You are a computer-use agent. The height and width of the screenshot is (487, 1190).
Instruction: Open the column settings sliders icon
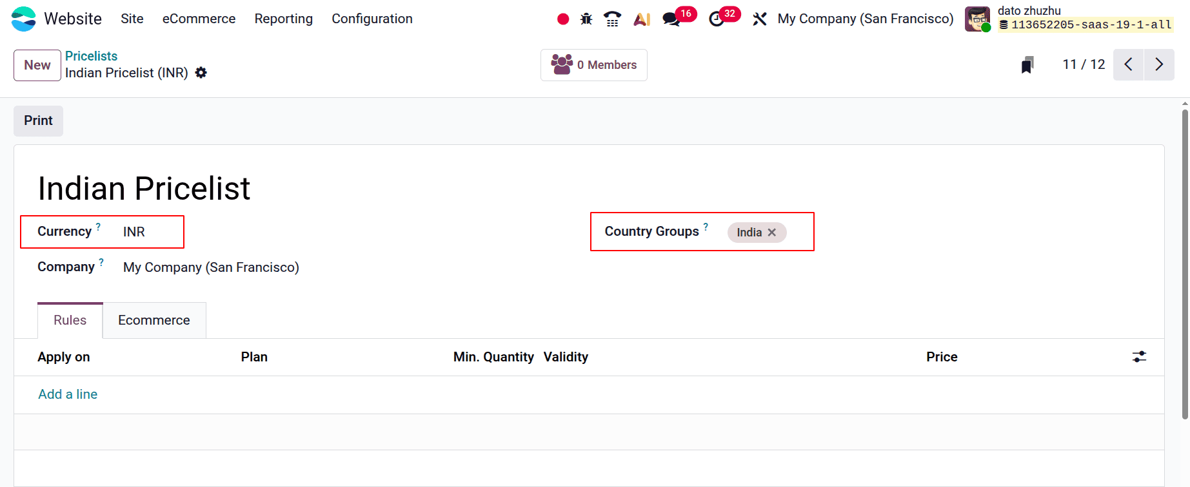point(1140,357)
